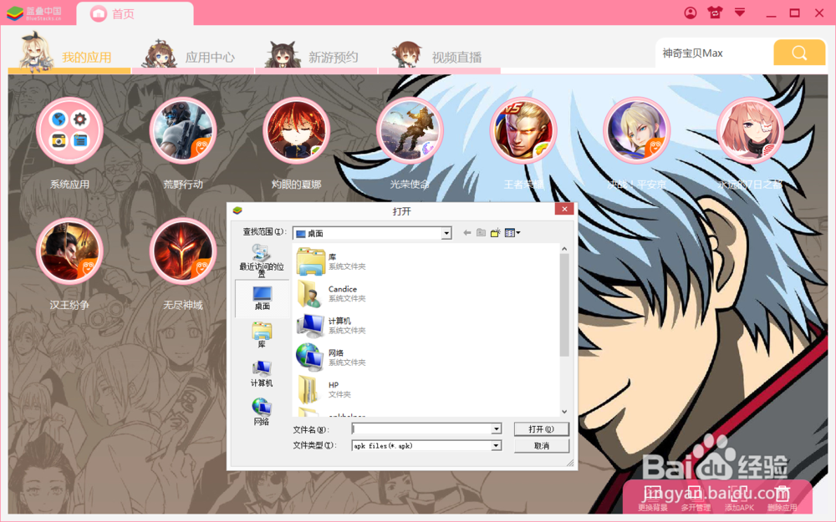Launch the 无尽神域 game

183,251
